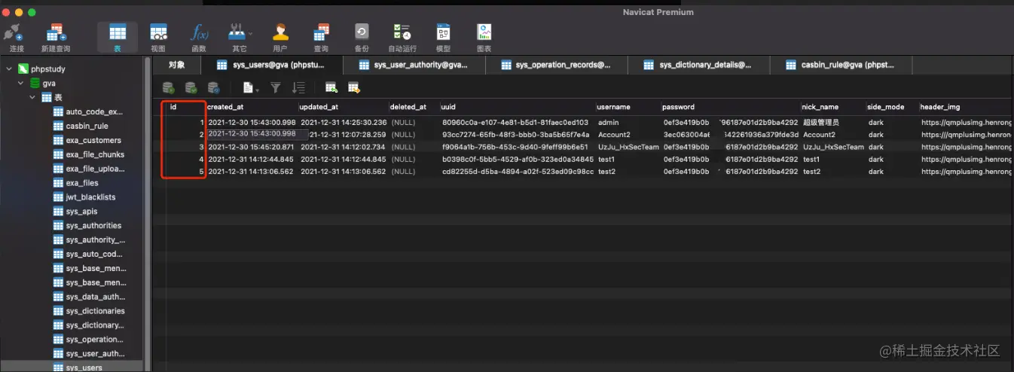1014x372 pixels.
Task: Switch to sys_dictionary_details tab
Action: [x=698, y=65]
